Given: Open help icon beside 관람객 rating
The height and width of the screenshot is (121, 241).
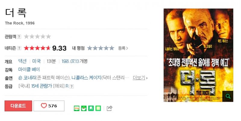Looking at the screenshot, I should [19, 37].
